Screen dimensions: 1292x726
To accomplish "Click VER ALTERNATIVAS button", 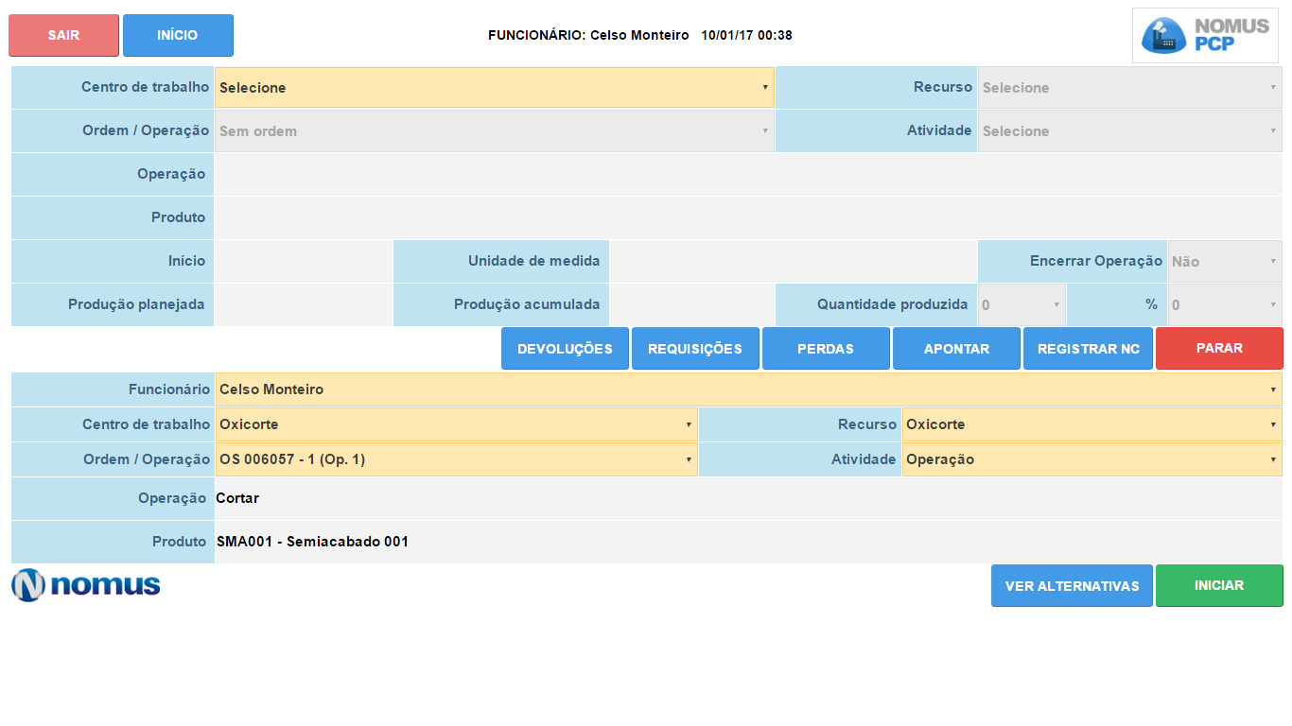I will pos(1072,586).
